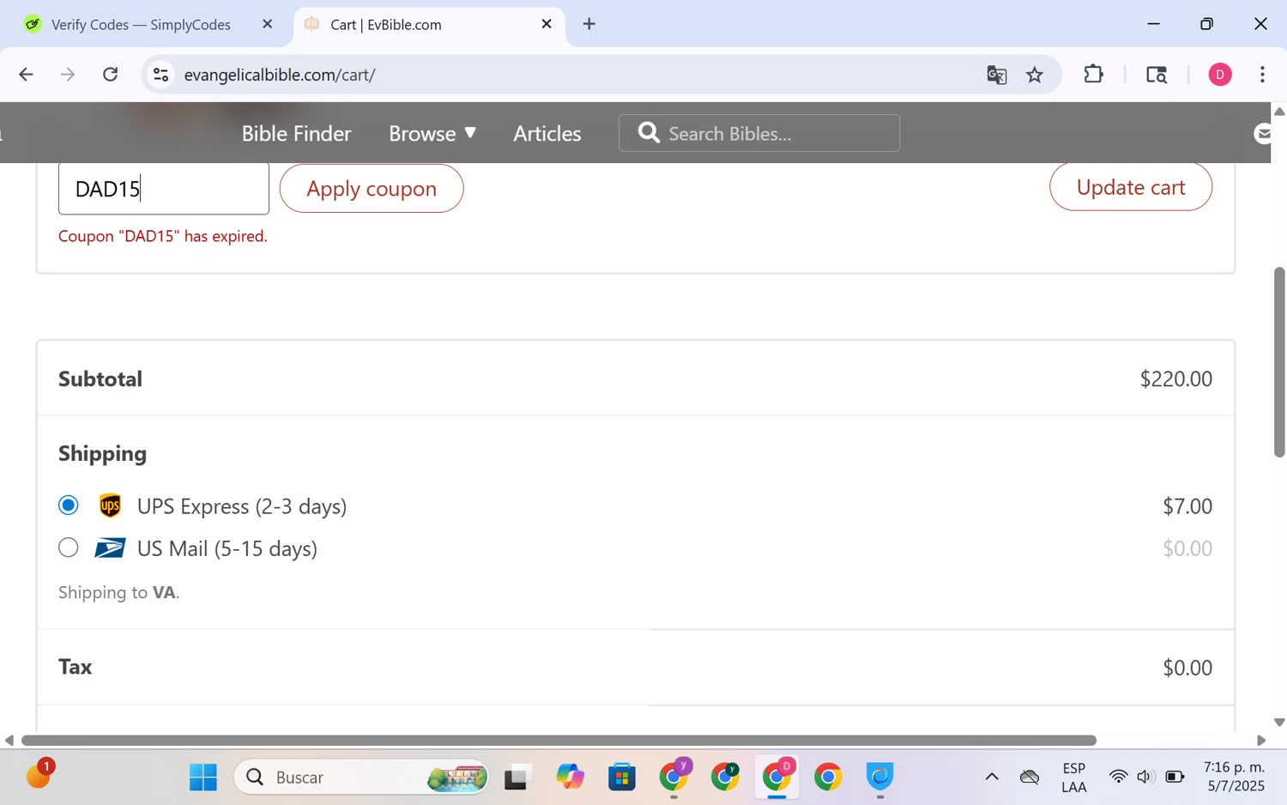Select UPS Express (2-3 days) shipping
Image resolution: width=1287 pixels, height=805 pixels.
pos(68,505)
